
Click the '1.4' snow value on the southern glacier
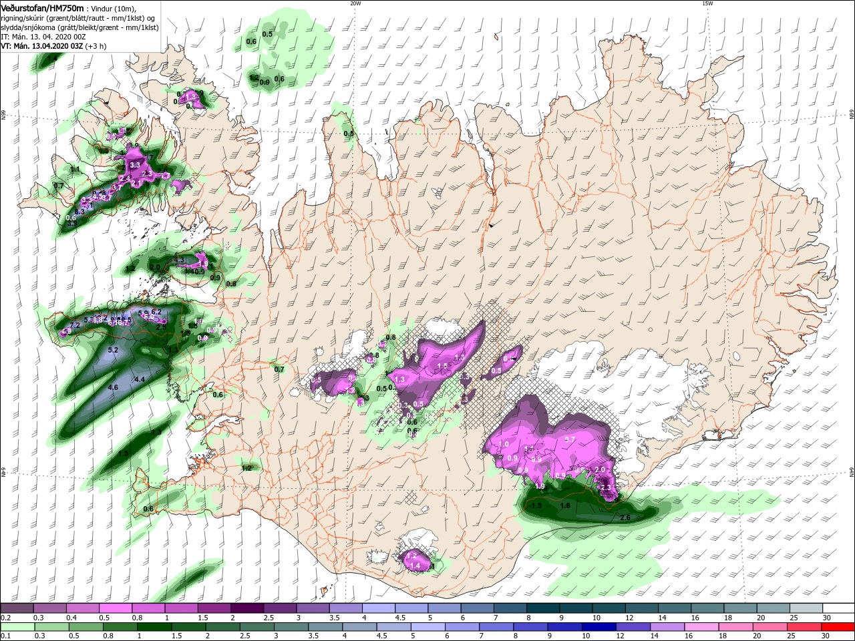click(x=414, y=566)
